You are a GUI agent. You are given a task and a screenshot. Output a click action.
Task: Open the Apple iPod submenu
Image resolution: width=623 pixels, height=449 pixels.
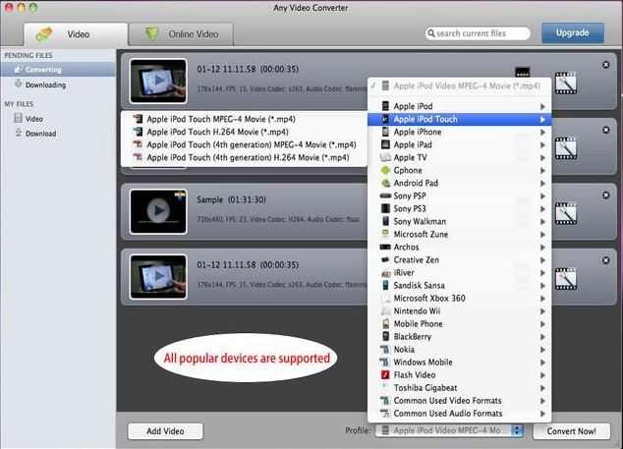click(459, 106)
